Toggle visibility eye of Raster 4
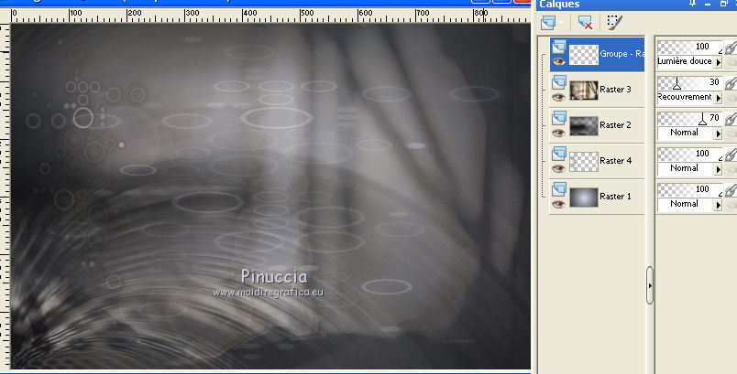Screen dimensions: 737x374 558,169
